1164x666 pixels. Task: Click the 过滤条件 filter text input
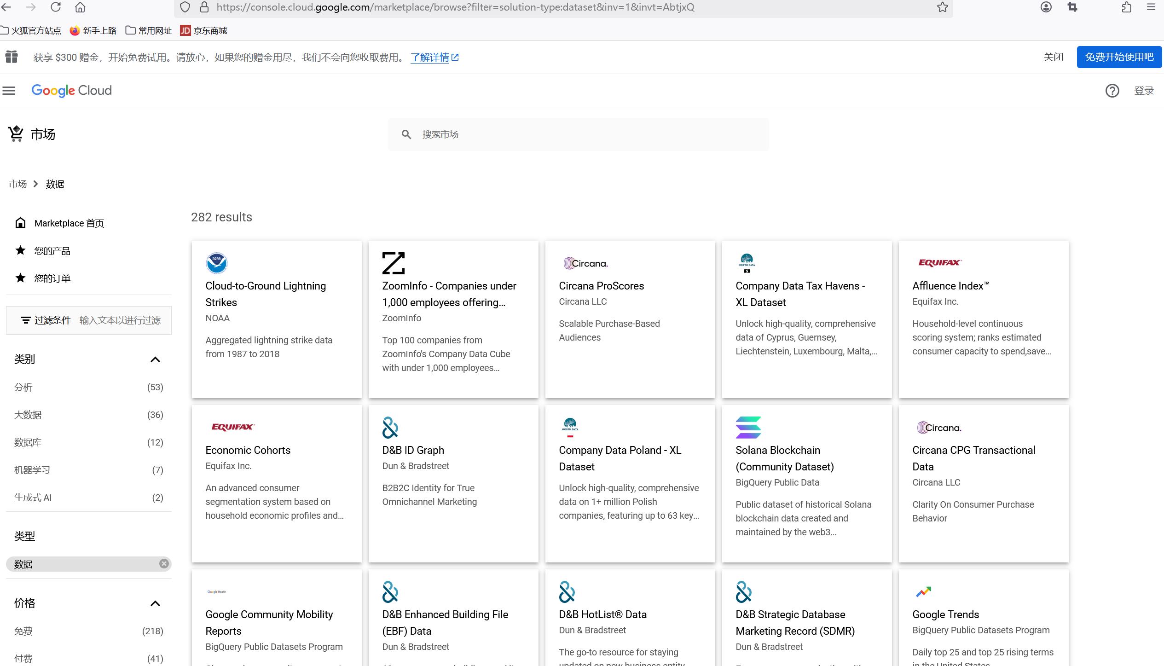pyautogui.click(x=120, y=320)
